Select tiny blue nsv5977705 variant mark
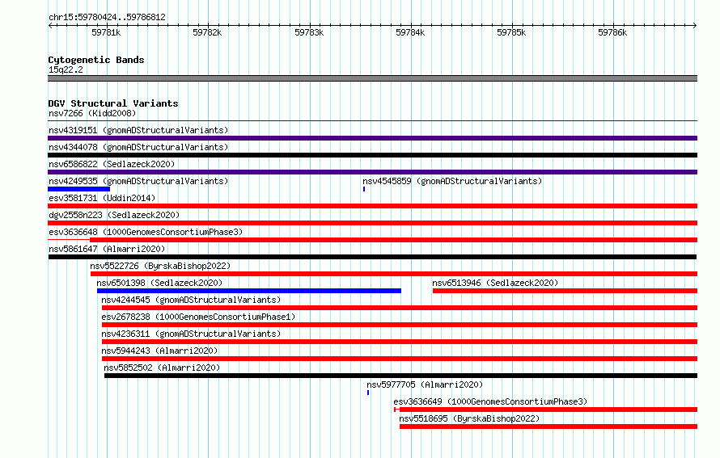The height and width of the screenshot is (458, 720). click(x=368, y=393)
